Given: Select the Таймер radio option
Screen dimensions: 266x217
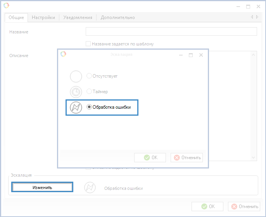Looking at the screenshot, I should [x=89, y=92].
